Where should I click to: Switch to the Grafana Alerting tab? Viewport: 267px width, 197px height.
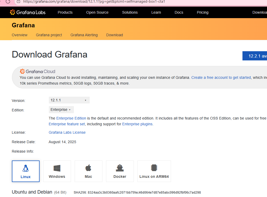click(x=84, y=35)
